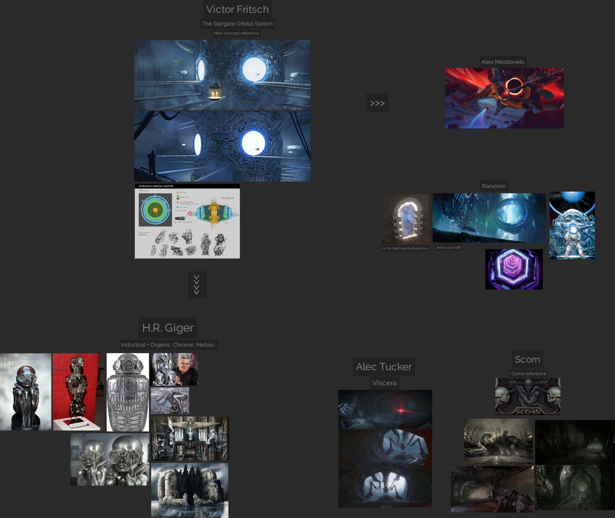Select Scorn green arched hallway screenshot lower
The height and width of the screenshot is (518, 615).
point(575,488)
